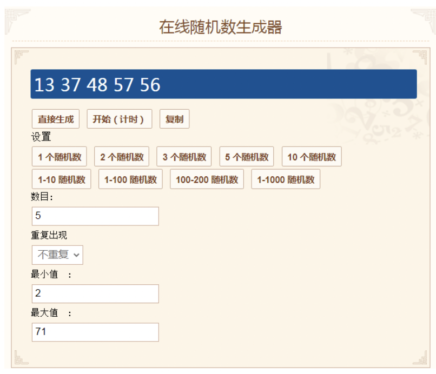The width and height of the screenshot is (436, 374).
Task: Copy results with the 复制 button
Action: click(x=174, y=119)
